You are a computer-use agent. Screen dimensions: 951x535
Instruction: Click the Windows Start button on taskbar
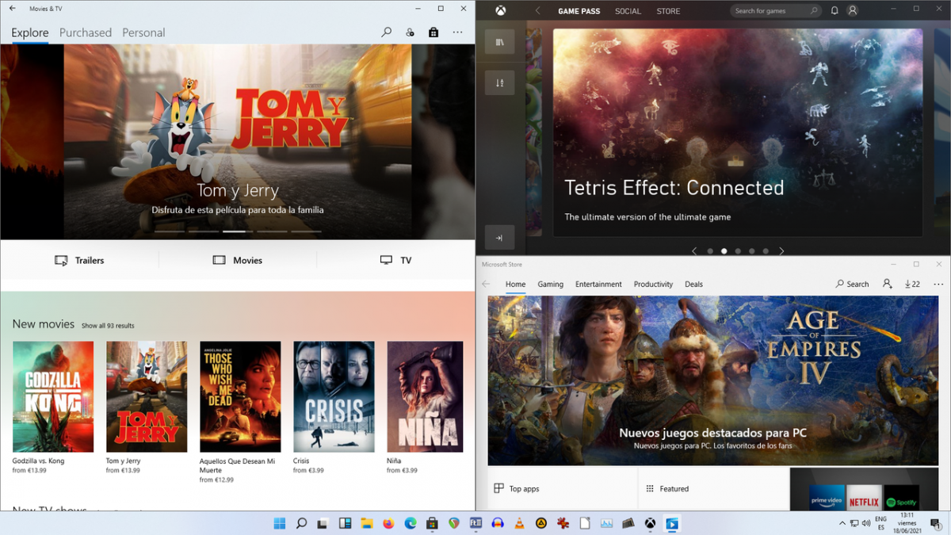[x=280, y=523]
